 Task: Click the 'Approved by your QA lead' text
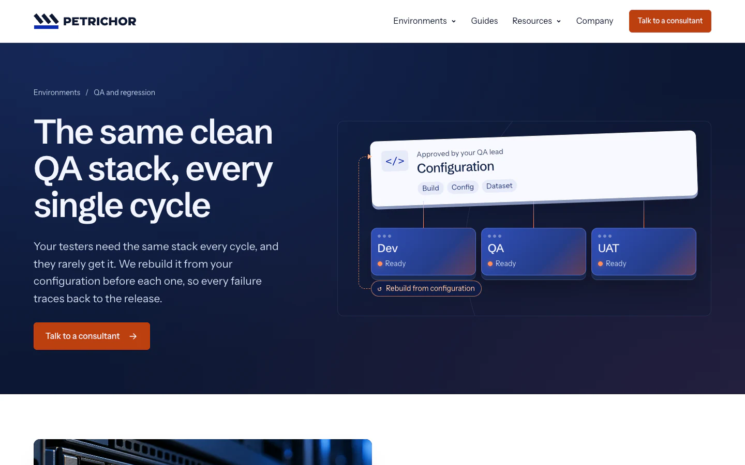tap(460, 153)
